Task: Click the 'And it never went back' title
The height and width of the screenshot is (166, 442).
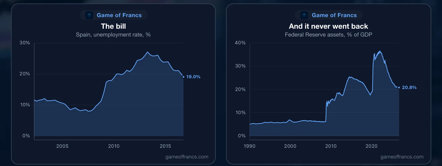Action: (328, 26)
